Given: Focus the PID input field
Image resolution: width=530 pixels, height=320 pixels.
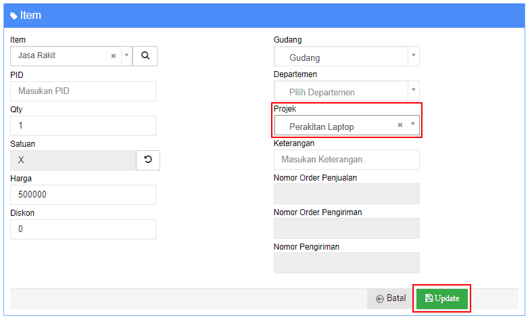Looking at the screenshot, I should tap(83, 91).
